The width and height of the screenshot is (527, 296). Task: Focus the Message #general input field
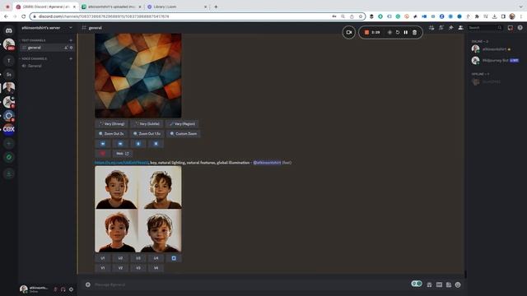[x=249, y=284]
